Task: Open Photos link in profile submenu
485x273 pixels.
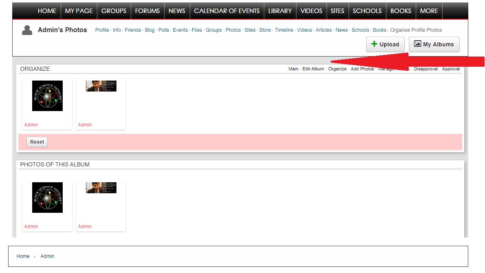Action: (x=233, y=30)
